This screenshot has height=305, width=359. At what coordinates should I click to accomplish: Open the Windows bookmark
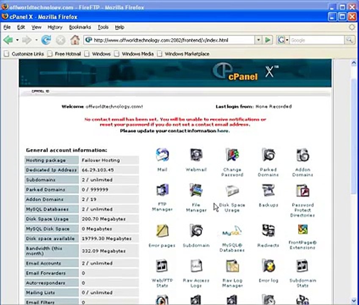(x=97, y=54)
